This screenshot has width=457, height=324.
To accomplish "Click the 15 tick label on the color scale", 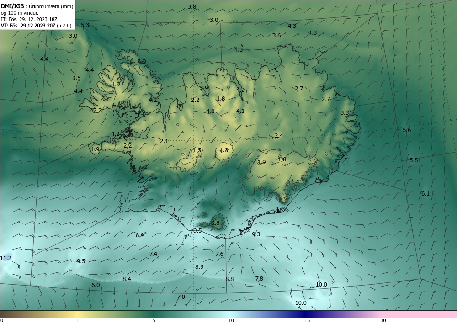I will [307, 321].
